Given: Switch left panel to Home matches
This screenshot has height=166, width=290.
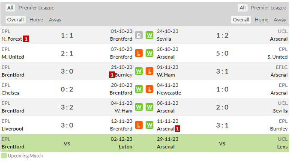Looking at the screenshot, I should click(36, 20).
